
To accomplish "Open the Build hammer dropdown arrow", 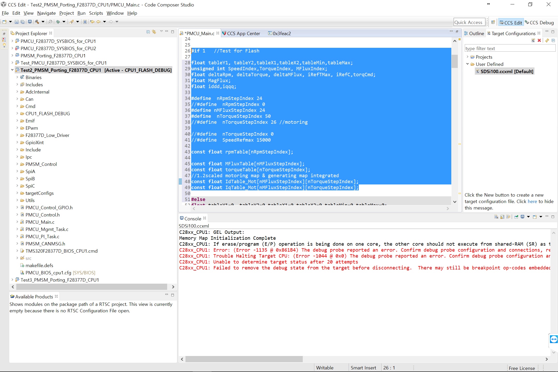I will coord(43,22).
